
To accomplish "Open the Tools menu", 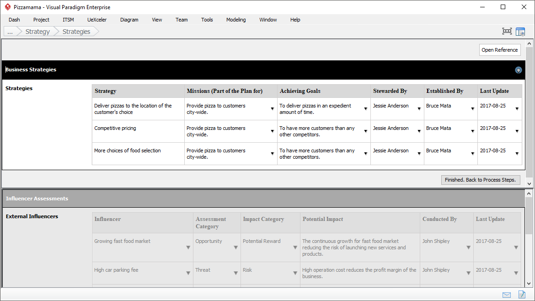I will [207, 20].
